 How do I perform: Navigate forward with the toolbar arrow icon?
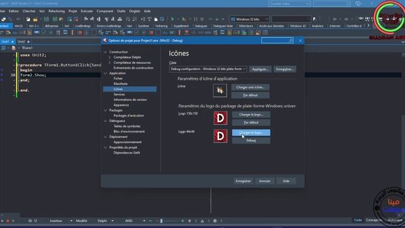346,19
